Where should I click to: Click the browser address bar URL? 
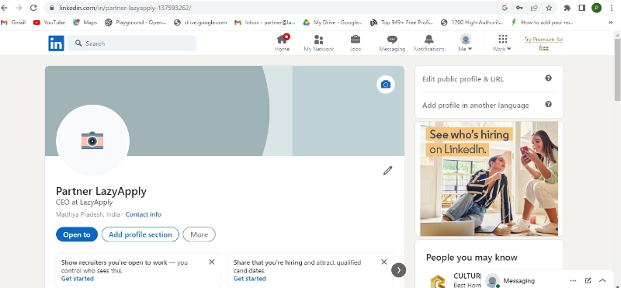click(125, 8)
